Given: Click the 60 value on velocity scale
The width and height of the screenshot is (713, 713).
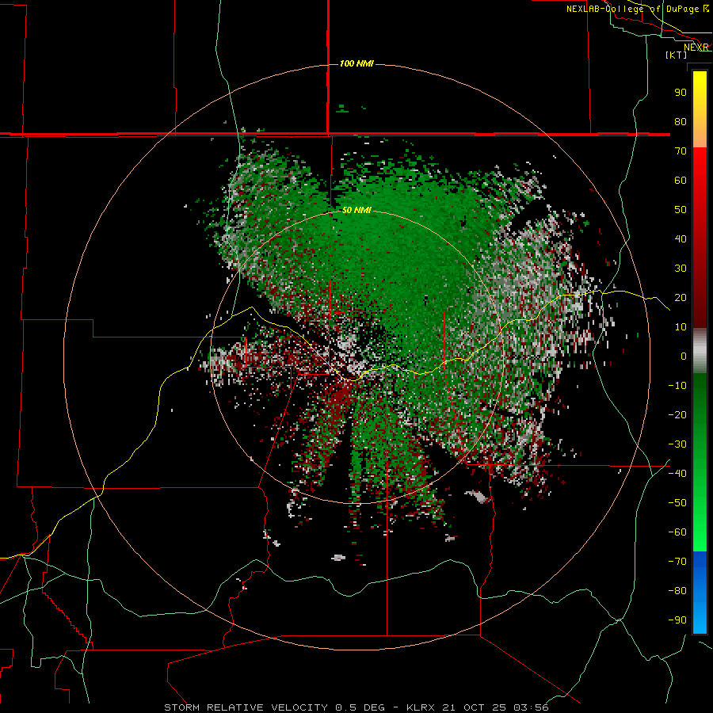Looking at the screenshot, I should [x=681, y=180].
